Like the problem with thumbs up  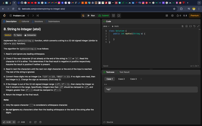pos(7,122)
